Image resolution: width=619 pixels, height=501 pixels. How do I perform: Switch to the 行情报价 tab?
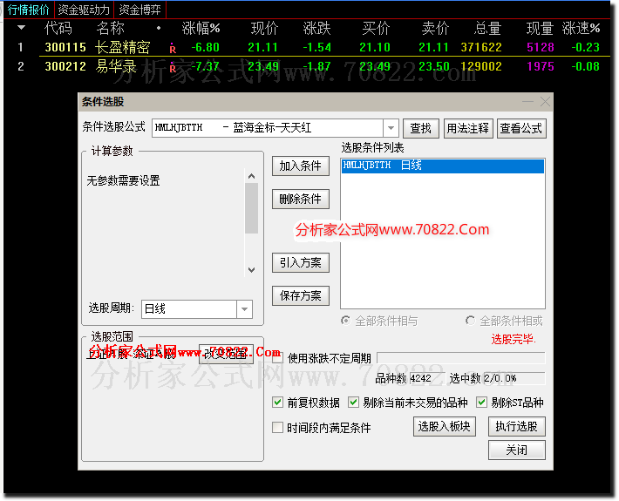28,10
